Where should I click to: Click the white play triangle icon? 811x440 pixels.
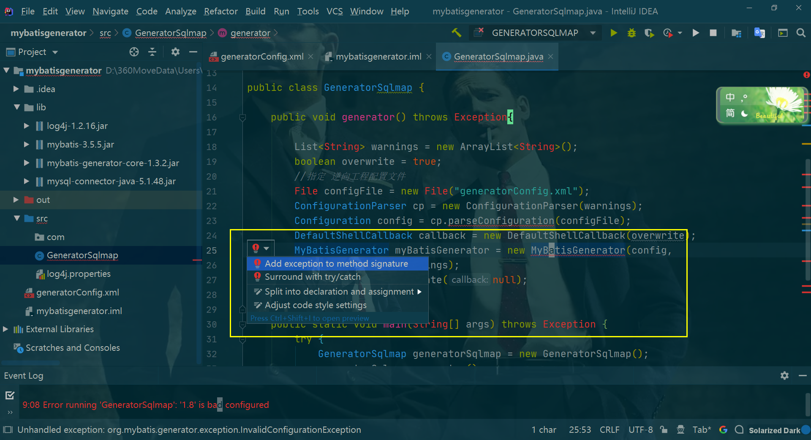click(695, 33)
